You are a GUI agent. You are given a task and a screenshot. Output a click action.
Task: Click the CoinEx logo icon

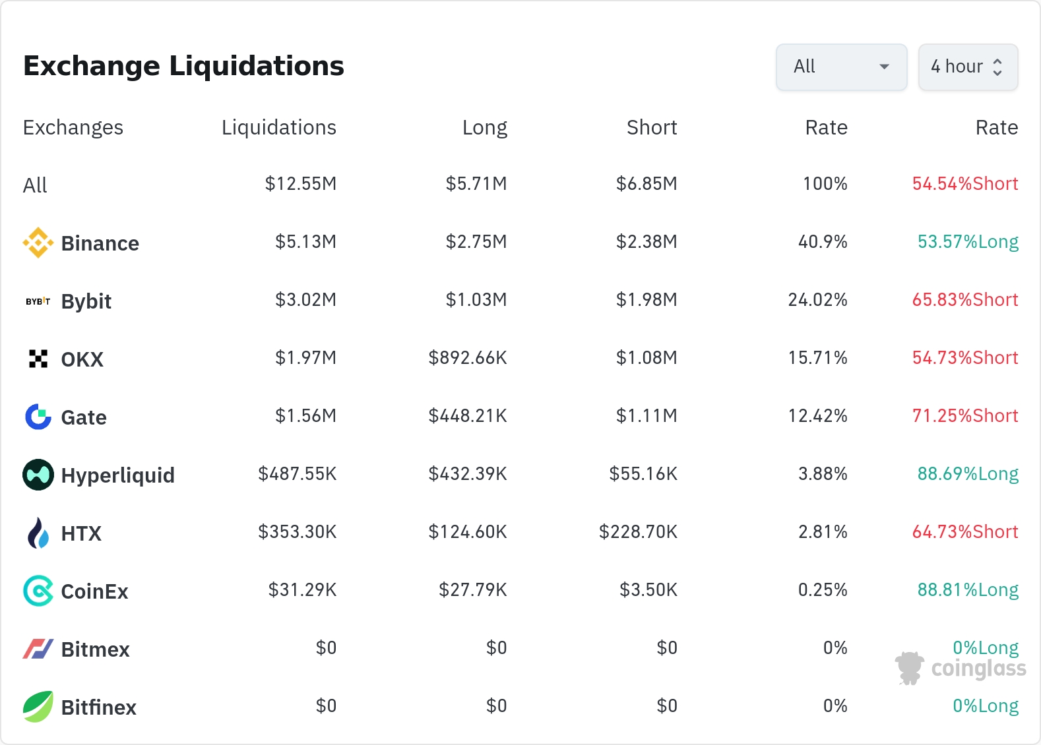(x=38, y=591)
